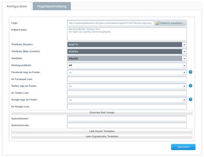Select the text color swatch #9ba4b0
The height and width of the screenshot is (157, 204).
click(125, 58)
